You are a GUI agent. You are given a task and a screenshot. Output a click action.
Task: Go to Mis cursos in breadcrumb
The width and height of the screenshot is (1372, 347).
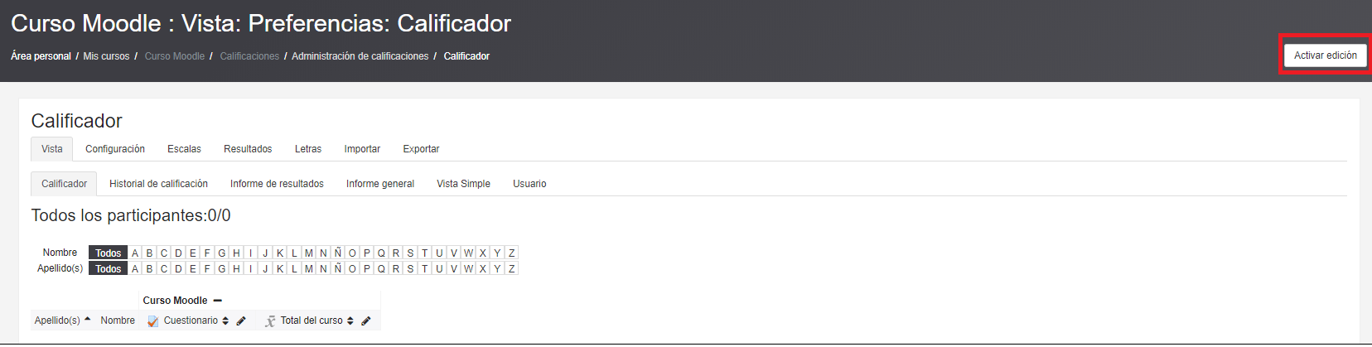(x=106, y=56)
